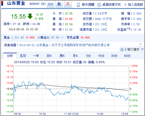145x116 pixels.
Task: Click the 总市值 value 221.29亿
Action: 101,24
